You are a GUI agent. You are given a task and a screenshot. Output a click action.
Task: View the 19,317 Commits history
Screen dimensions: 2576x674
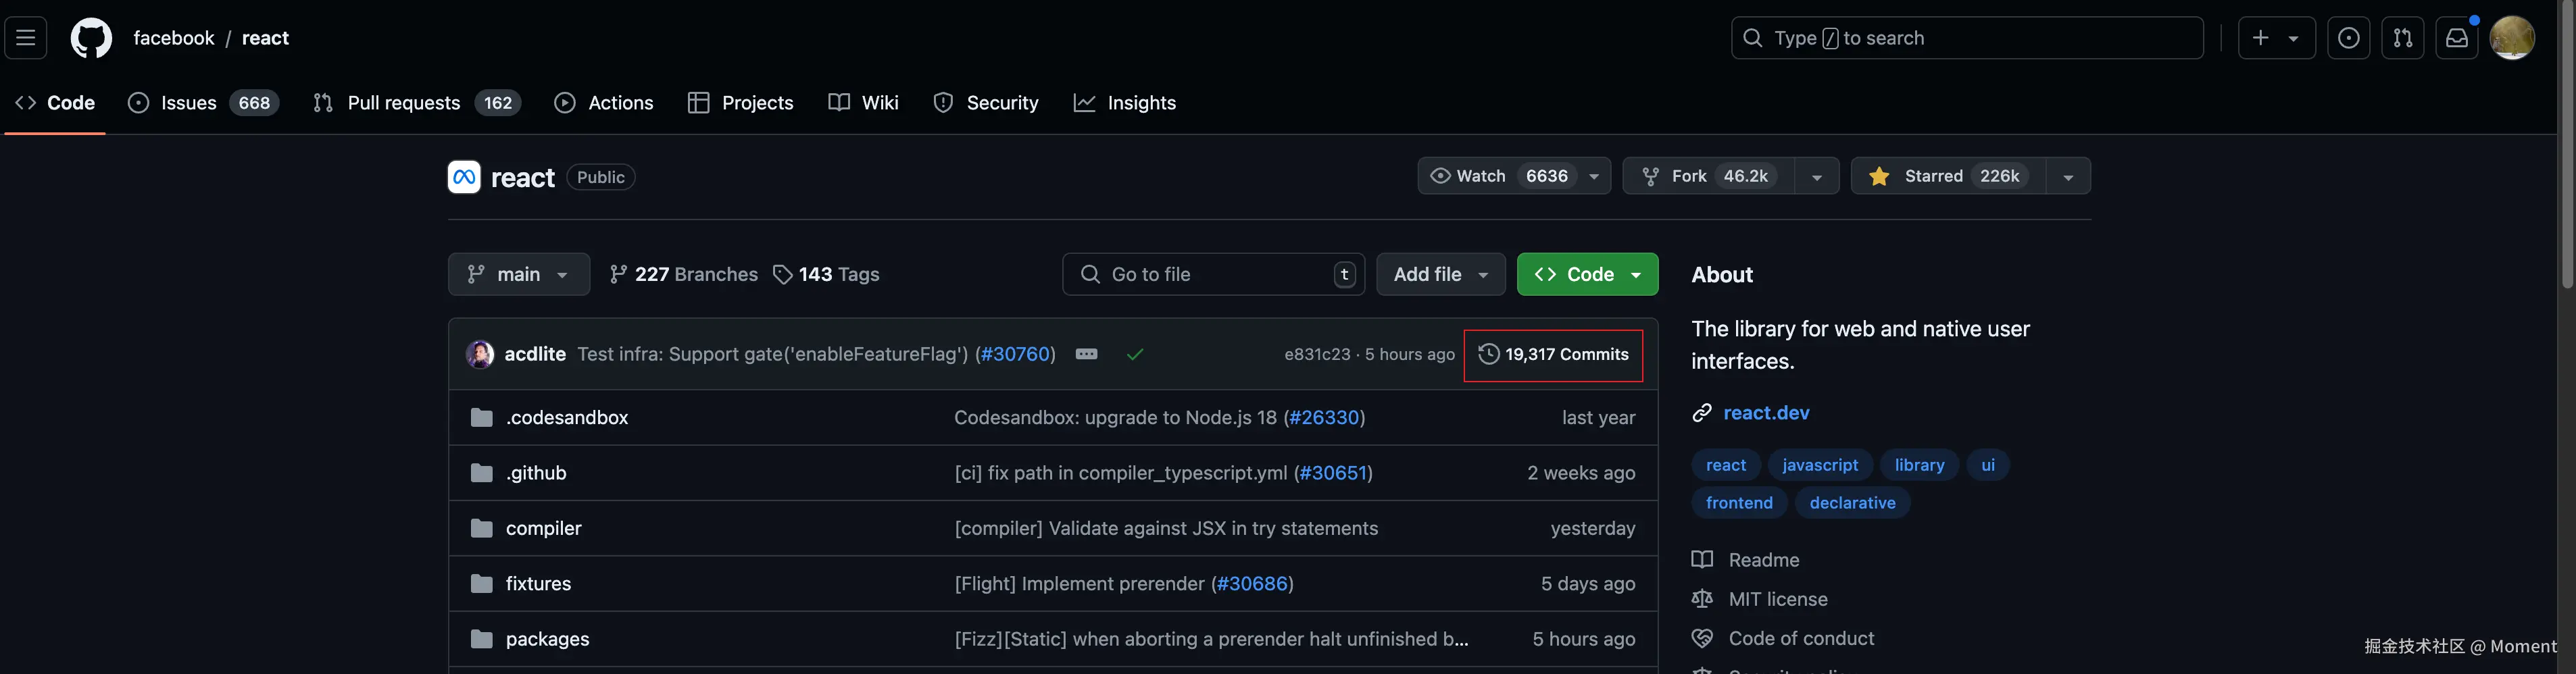(1553, 354)
